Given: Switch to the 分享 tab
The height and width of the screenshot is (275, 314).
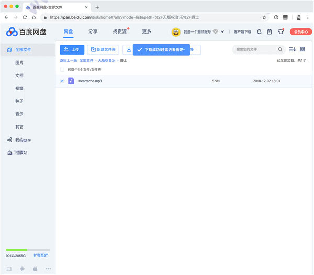Looking at the screenshot, I should coord(93,31).
